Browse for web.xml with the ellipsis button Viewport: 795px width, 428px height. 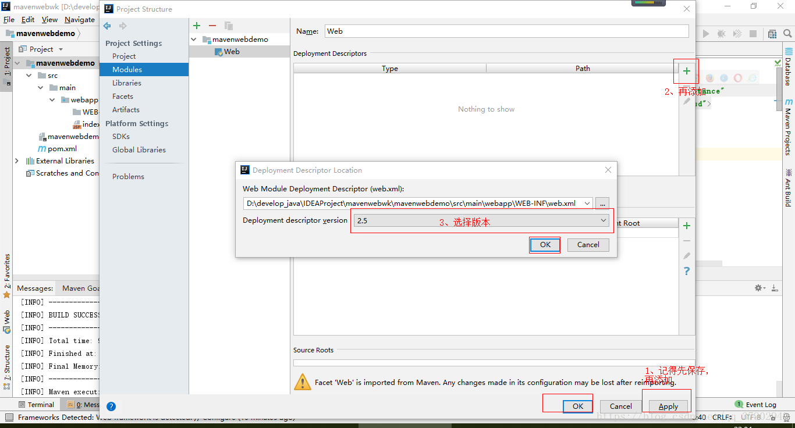pos(602,203)
